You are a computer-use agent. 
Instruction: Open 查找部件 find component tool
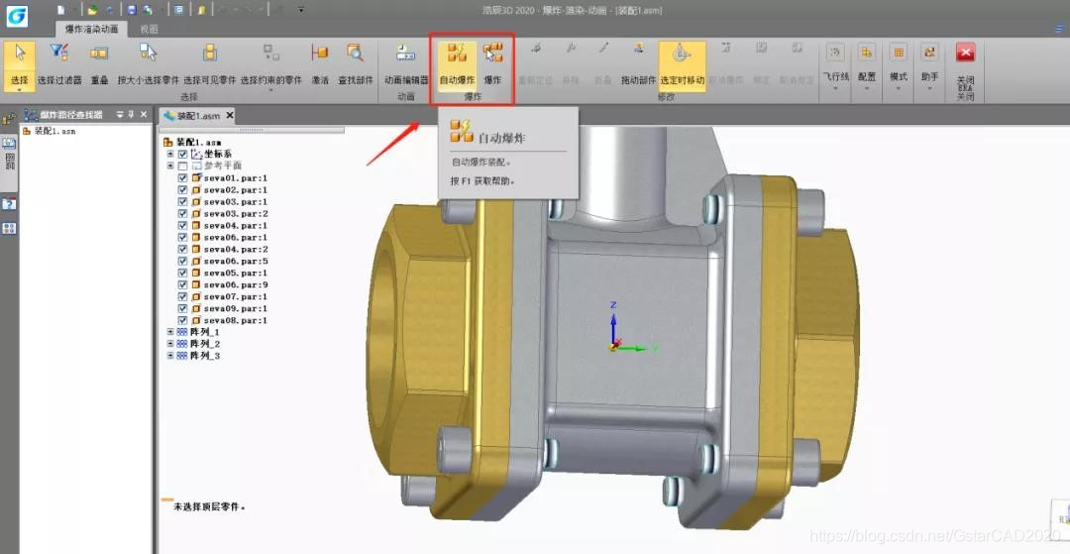click(356, 64)
